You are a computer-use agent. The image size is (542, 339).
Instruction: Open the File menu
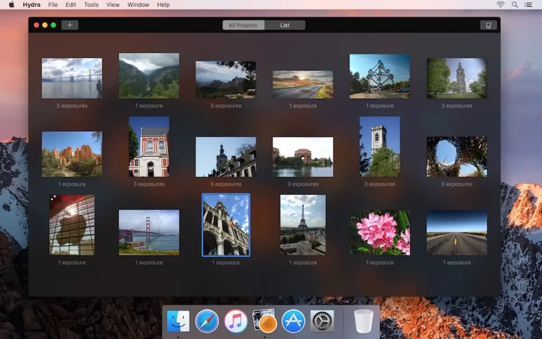(x=53, y=5)
